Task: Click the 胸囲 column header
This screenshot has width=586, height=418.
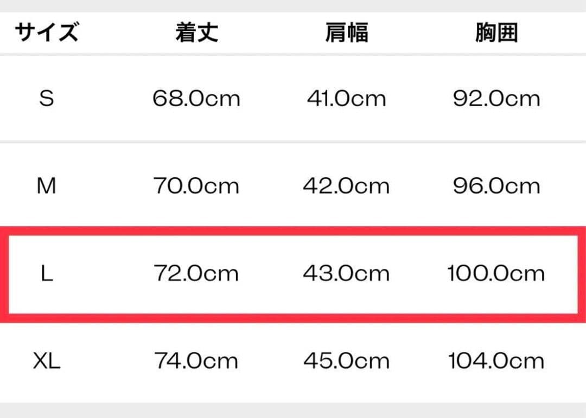Action: 496,33
